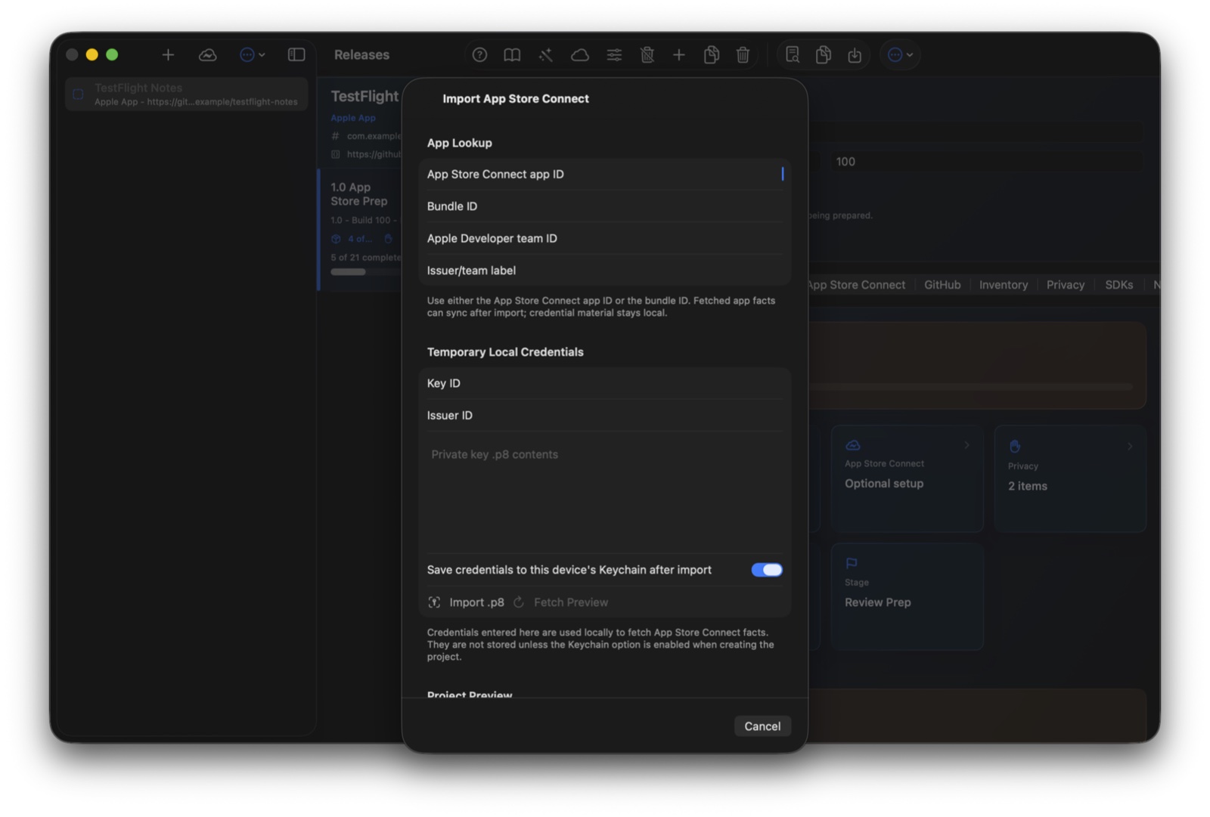Expand the Privacy card chevron
1210x817 pixels.
coord(1130,446)
